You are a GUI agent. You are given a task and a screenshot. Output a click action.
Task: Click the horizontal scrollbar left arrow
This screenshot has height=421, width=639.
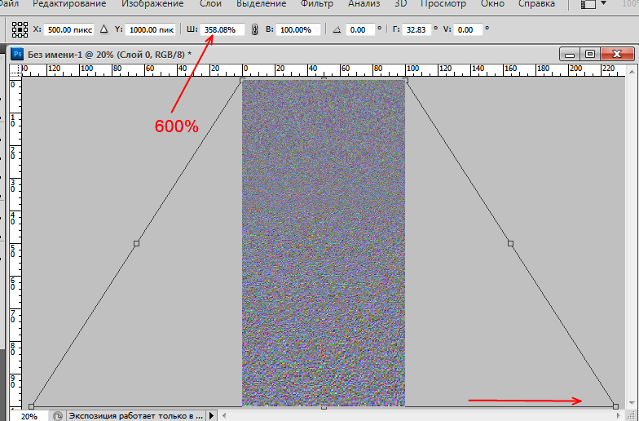coord(223,416)
